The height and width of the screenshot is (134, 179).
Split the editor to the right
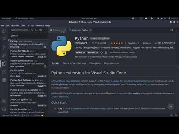172,30
